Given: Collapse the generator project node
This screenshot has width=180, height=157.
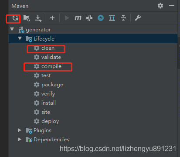Looking at the screenshot, I should tap(12, 29).
